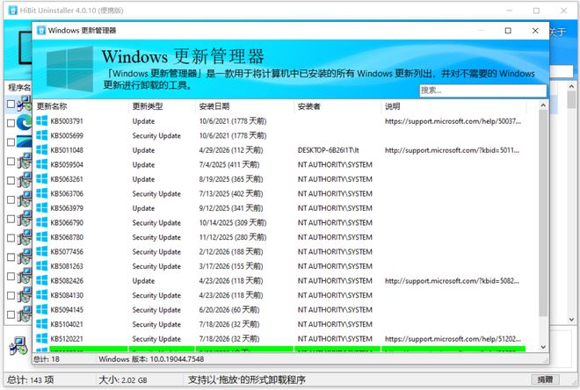Click the 4/29/2026 install date cell
This screenshot has height=390, width=580.
click(231, 150)
